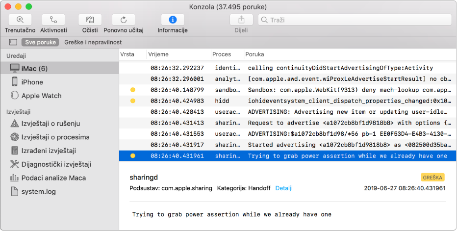This screenshot has height=231, width=458.
Task: Click Kategorija: Handoff text
Action: [x=244, y=188]
